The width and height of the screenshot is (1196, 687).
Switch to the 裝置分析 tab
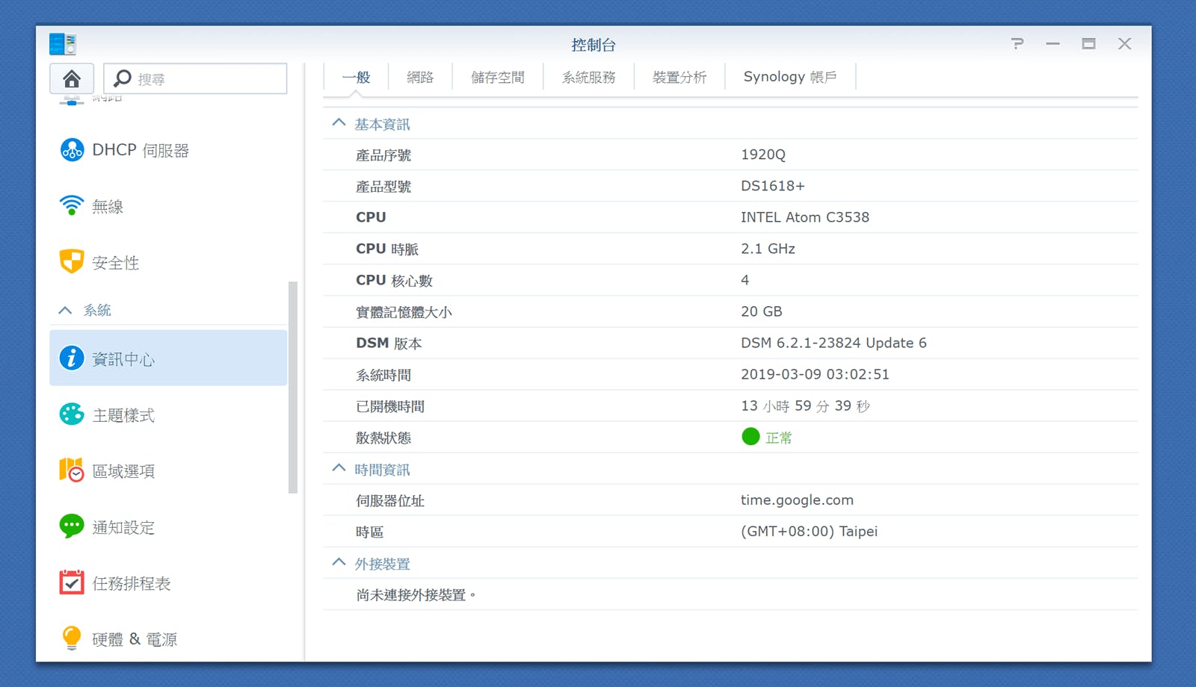coord(679,77)
